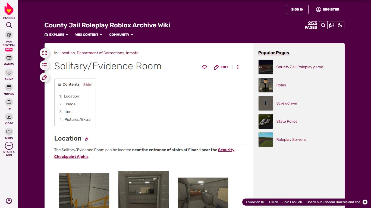Open the Roleplay Servers page link

(291, 139)
